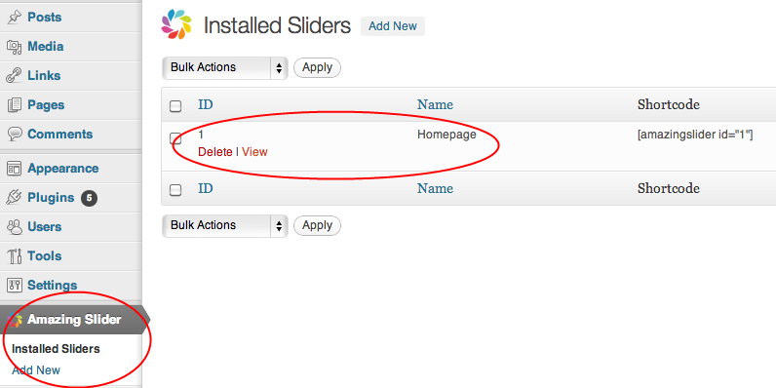Tick the select-all checkbox in table footer

point(175,189)
